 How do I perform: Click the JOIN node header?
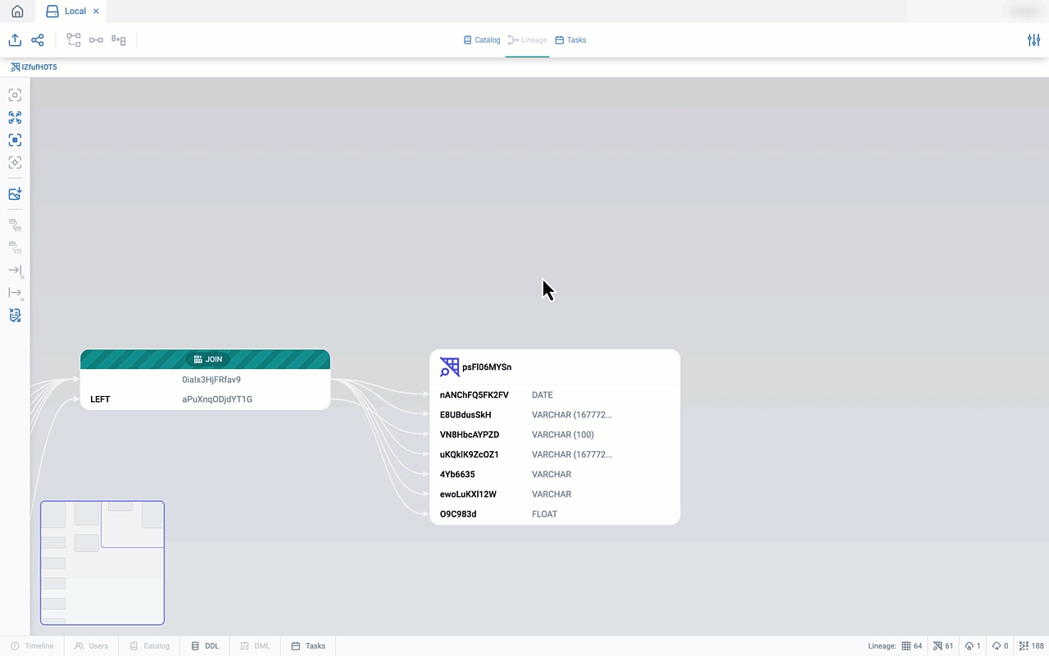[206, 359]
